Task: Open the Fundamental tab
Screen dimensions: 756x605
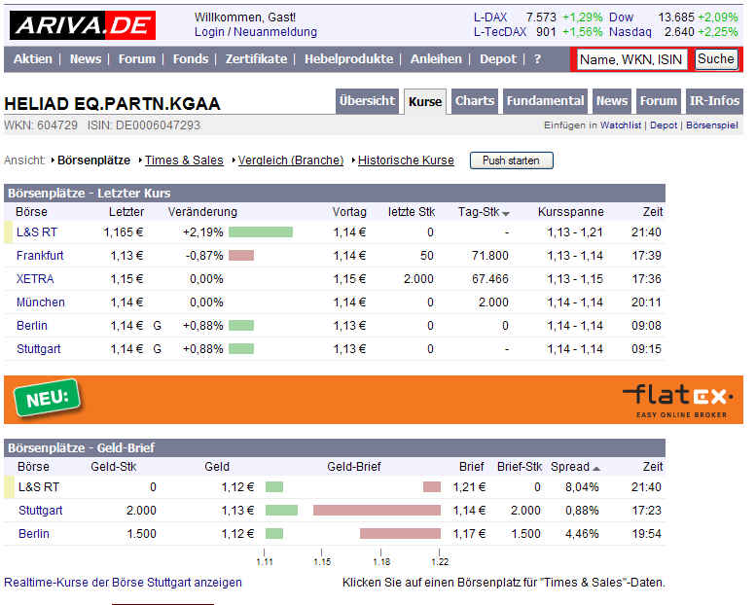Action: pyautogui.click(x=546, y=101)
